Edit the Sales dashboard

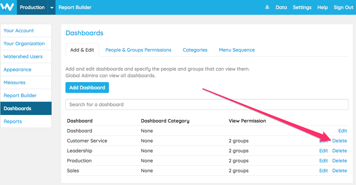click(323, 171)
